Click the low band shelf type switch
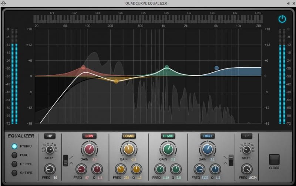This screenshot has height=186, width=296. point(65,160)
